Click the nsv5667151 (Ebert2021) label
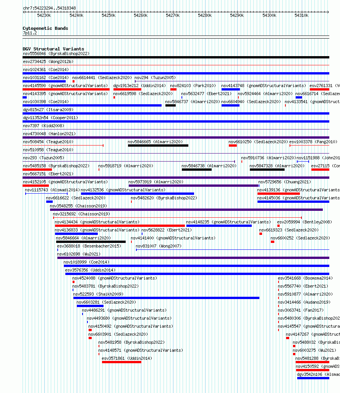Image resolution: width=340 pixels, height=393 pixels. (48, 174)
